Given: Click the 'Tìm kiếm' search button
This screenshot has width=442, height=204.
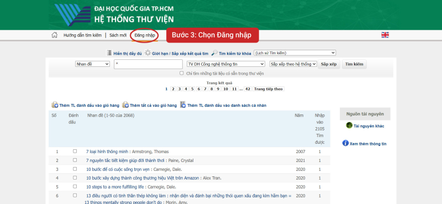Looking at the screenshot, I should click(354, 64).
